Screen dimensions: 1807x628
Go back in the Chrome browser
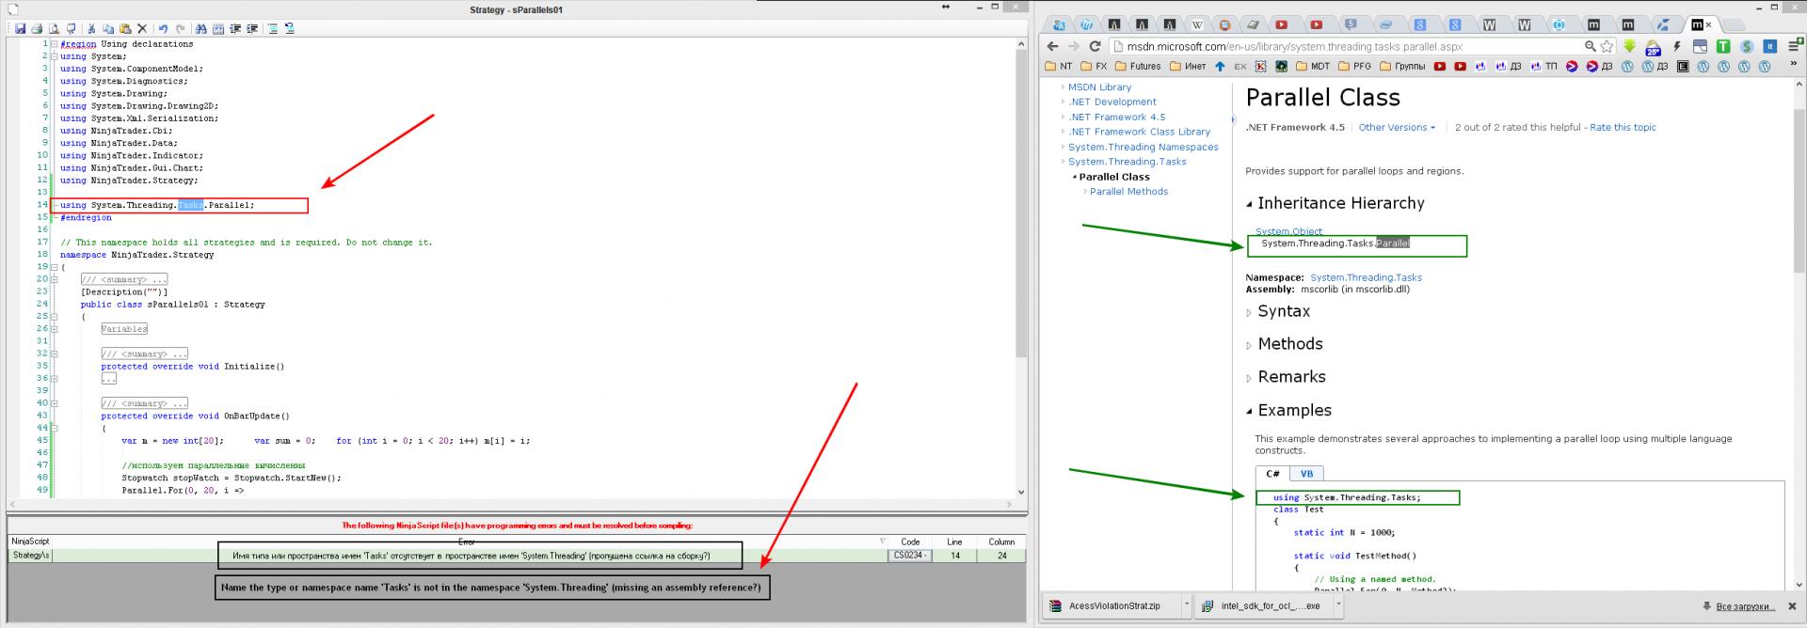[x=1053, y=46]
